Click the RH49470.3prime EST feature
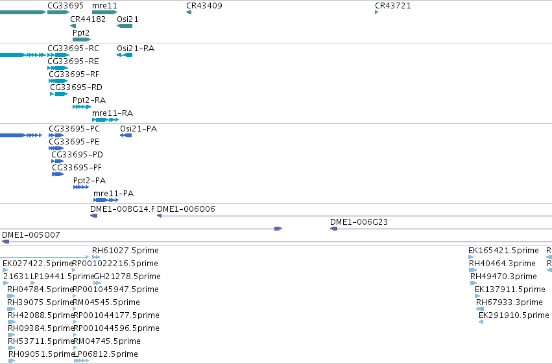The width and height of the screenshot is (552, 364). pos(474,283)
